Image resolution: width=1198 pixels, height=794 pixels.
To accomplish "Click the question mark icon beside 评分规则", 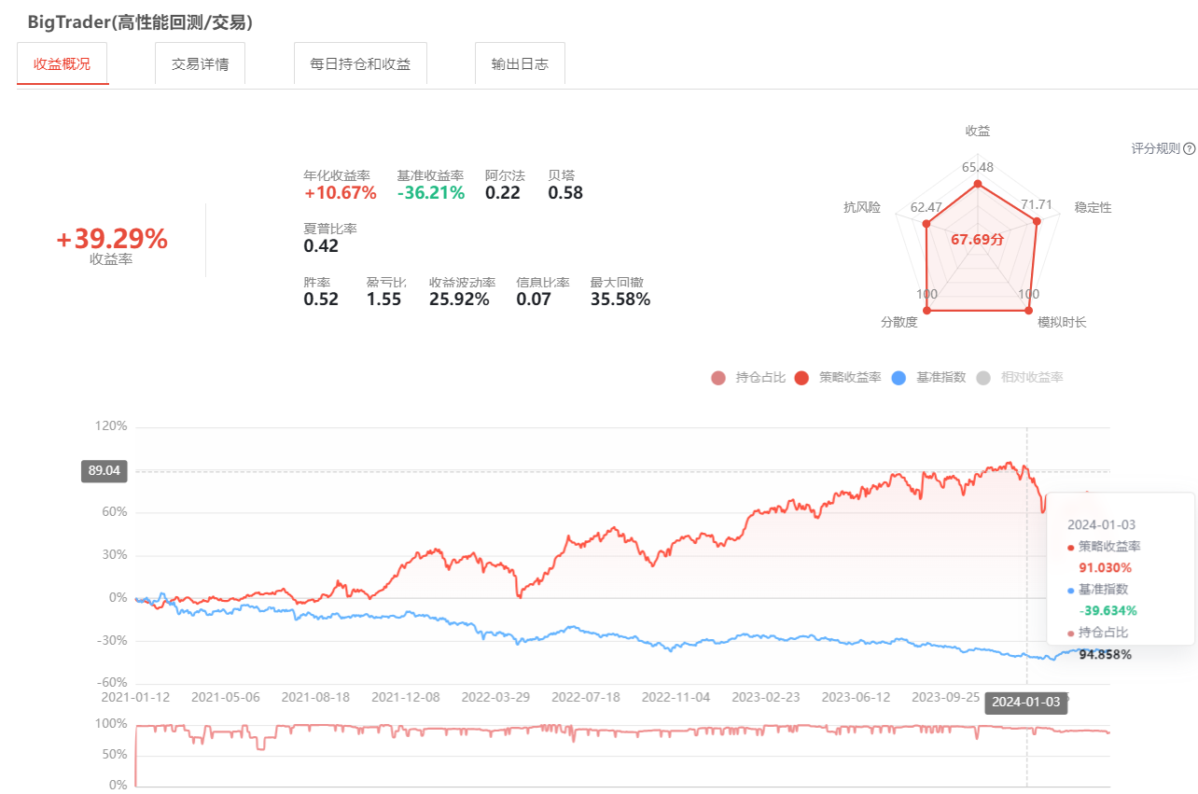I will (1189, 148).
